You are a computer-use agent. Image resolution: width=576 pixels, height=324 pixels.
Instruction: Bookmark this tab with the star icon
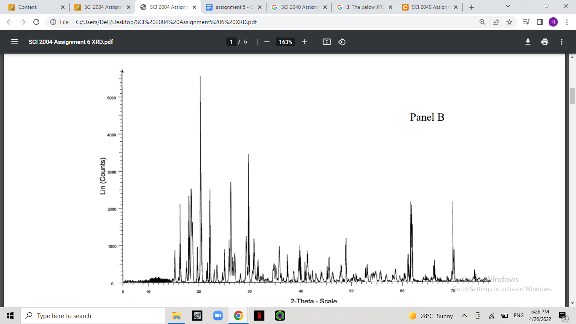[509, 22]
